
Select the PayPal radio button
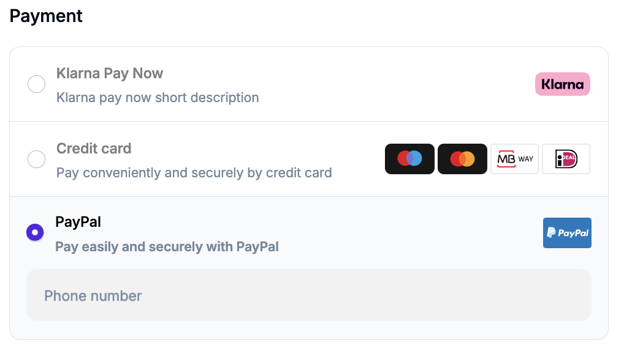point(35,232)
